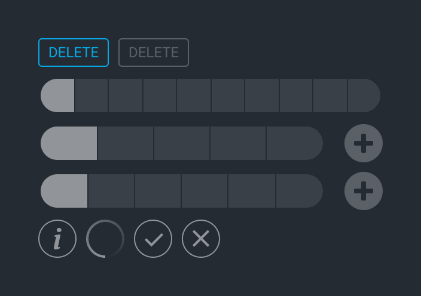
Task: Select filled first segment of six-segment bar
Action: click(x=64, y=191)
